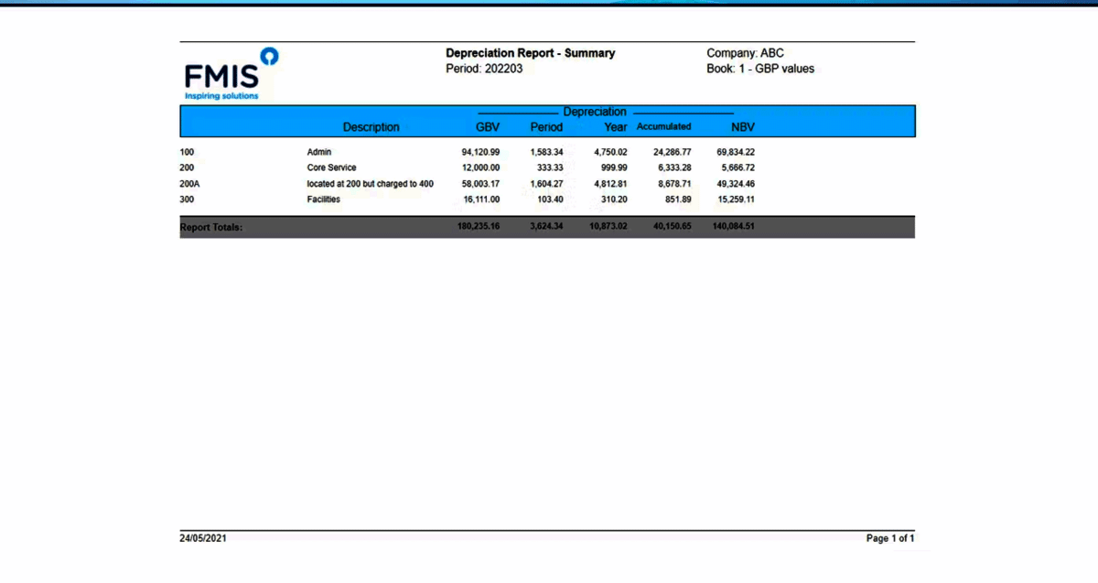Click the NBV column header
Viewport: 1098px width, 583px height.
coord(742,127)
